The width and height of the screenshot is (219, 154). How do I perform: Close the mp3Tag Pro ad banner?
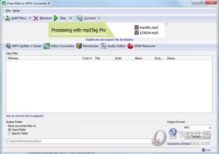166,24
